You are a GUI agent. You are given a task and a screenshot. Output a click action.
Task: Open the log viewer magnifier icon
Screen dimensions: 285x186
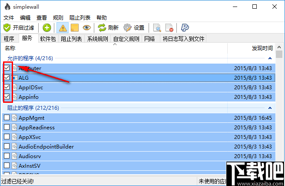(x=157, y=28)
